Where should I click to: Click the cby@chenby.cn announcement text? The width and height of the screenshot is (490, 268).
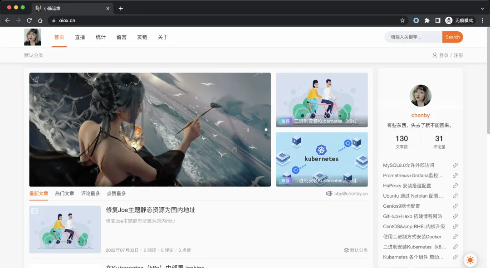[351, 194]
